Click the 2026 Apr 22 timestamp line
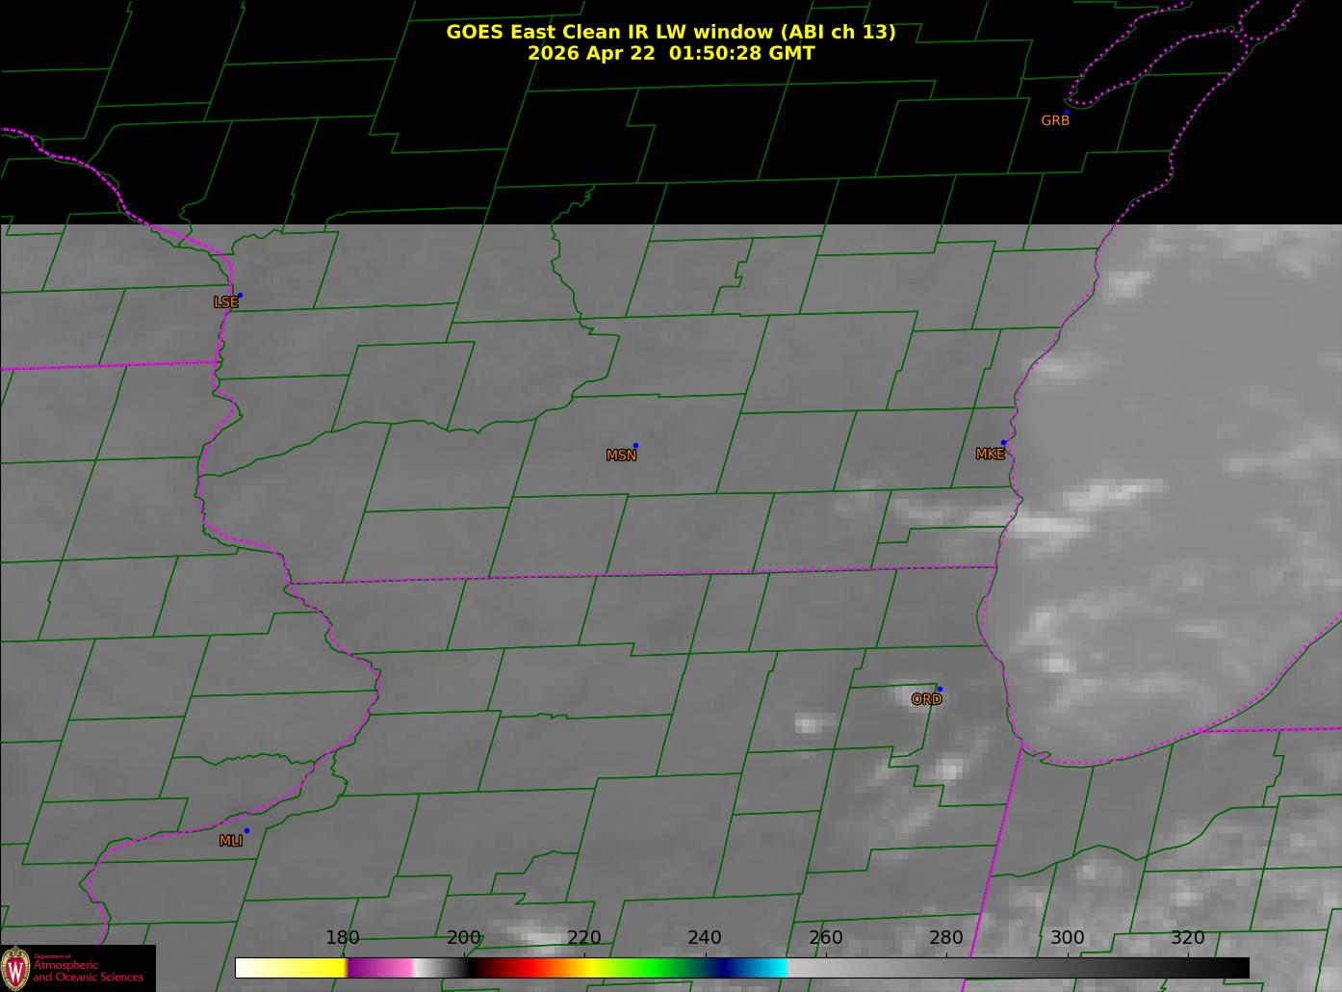 (x=670, y=53)
